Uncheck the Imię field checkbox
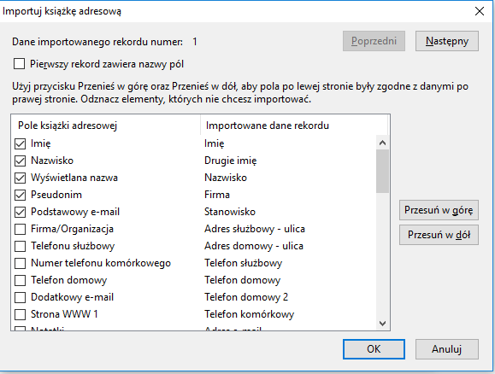The width and height of the screenshot is (495, 374). pos(21,143)
